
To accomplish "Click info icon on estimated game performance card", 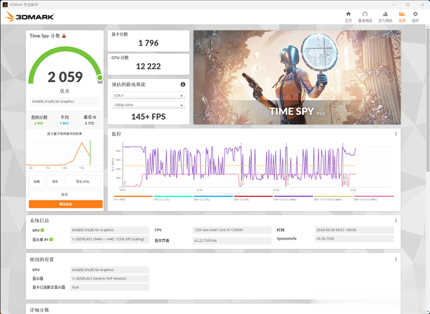I will (183, 84).
